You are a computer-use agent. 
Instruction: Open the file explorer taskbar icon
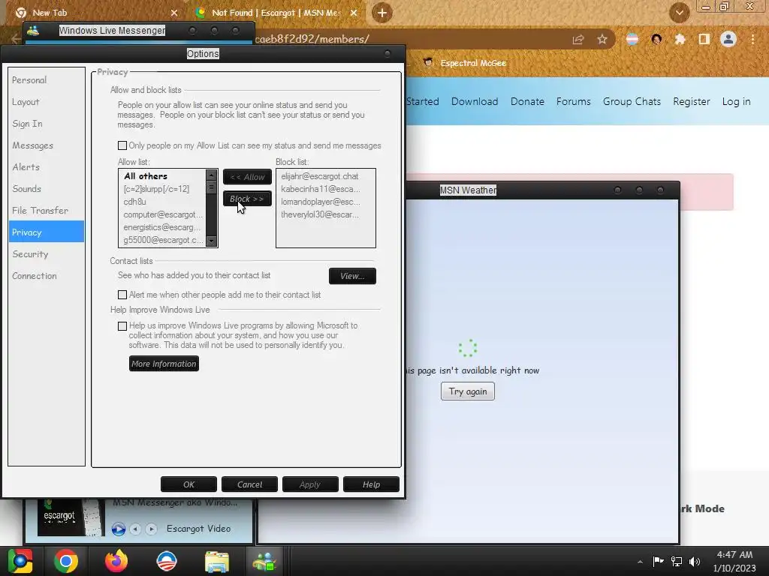point(217,561)
